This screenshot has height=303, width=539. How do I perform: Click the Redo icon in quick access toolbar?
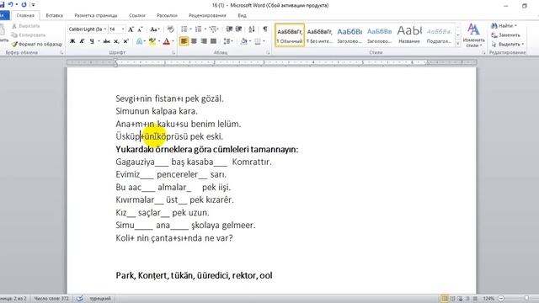tap(24, 4)
